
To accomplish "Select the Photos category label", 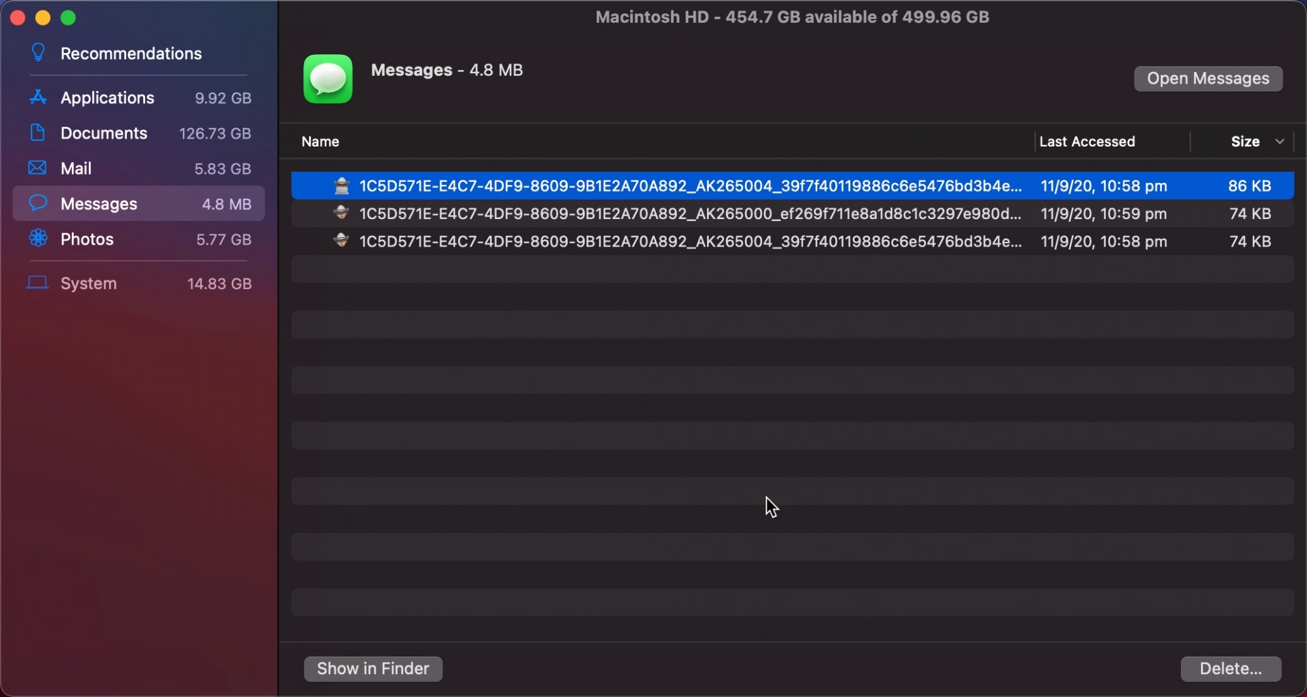I will (87, 239).
